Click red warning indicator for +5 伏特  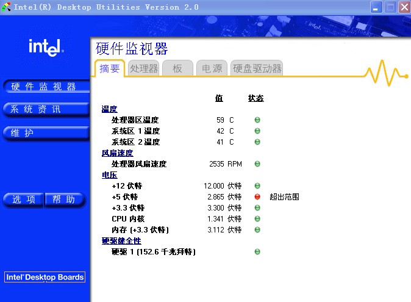coord(257,197)
